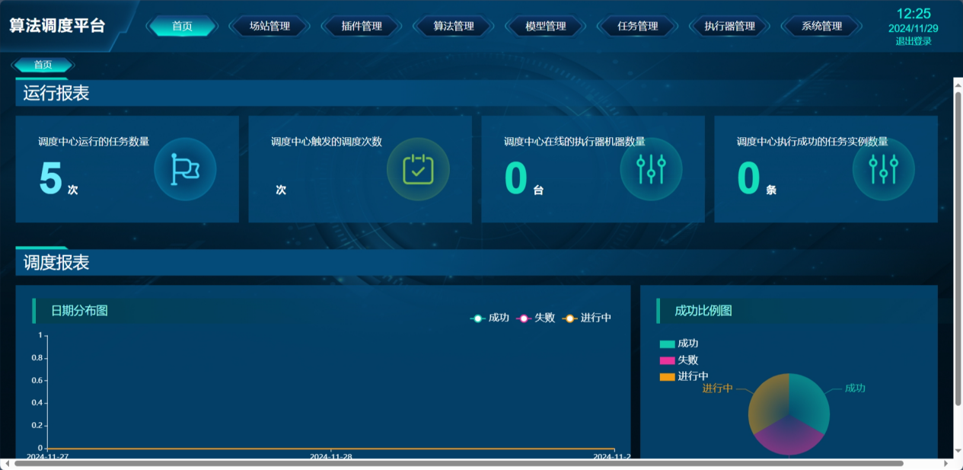The height and width of the screenshot is (470, 963).
Task: Click slider icon on successful task instances card
Action: (884, 169)
